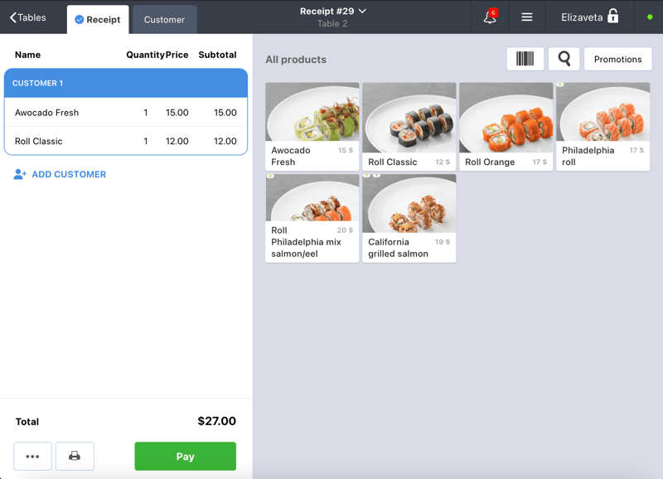Viewport: 663px width, 479px height.
Task: Click the lock icon next to Elizaveta
Action: (x=613, y=17)
